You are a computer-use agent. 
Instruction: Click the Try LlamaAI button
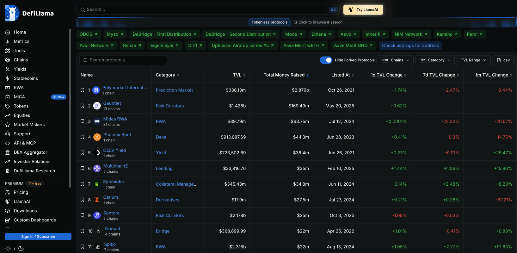click(363, 10)
